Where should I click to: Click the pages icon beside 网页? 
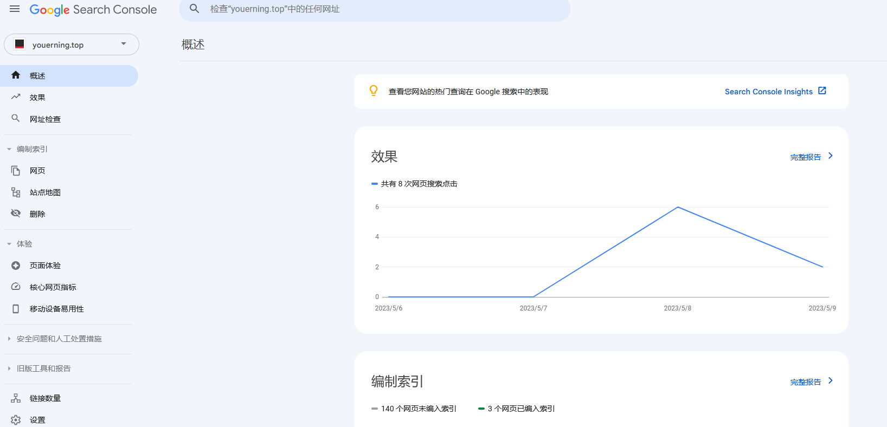click(x=16, y=171)
